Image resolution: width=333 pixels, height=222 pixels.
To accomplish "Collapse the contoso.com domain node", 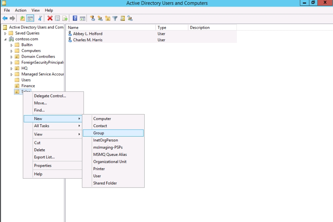I will tap(5, 39).
